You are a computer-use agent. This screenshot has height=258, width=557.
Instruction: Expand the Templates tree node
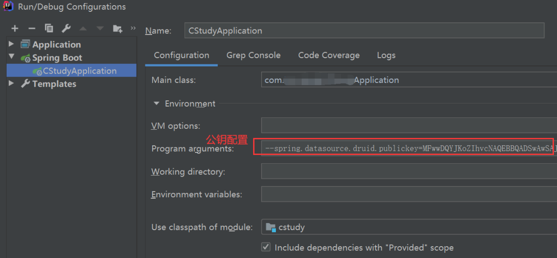11,83
